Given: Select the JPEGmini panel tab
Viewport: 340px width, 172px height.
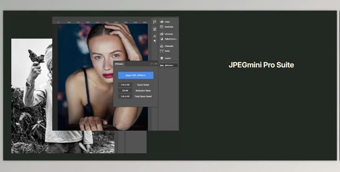Looking at the screenshot, I should 119,64.
